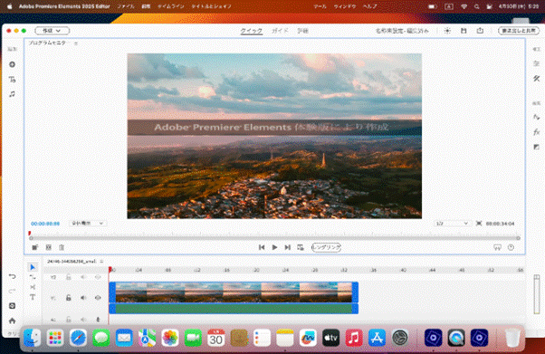545x354 pixels.
Task: Click the add marker icon below scrubber
Action: click(x=34, y=247)
